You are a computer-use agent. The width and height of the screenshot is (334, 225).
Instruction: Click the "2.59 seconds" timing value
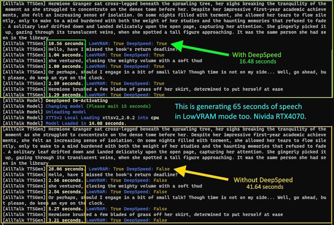pos(65,84)
